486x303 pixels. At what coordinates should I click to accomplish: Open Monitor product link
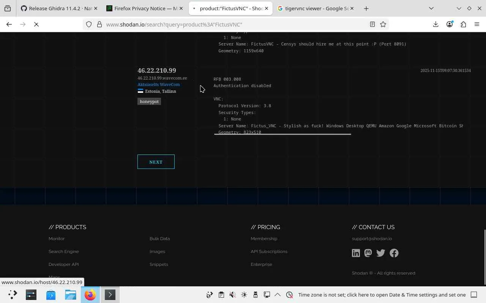click(x=57, y=239)
